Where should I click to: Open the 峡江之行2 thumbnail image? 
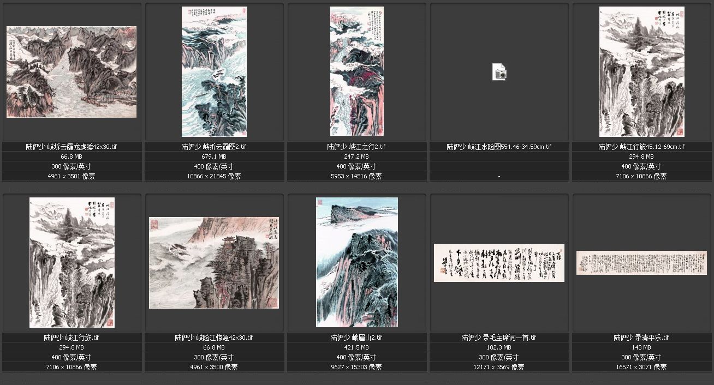356,71
